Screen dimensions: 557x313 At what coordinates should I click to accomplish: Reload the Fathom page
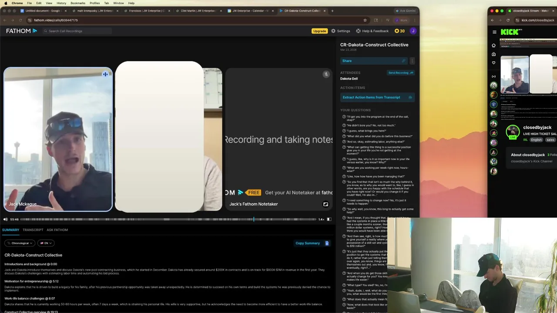coord(20,20)
